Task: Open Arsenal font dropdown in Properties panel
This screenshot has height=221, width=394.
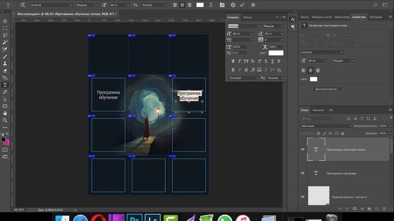Action: click(x=322, y=52)
